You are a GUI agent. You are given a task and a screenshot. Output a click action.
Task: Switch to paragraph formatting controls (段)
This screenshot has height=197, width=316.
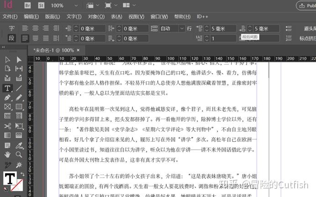click(11, 38)
